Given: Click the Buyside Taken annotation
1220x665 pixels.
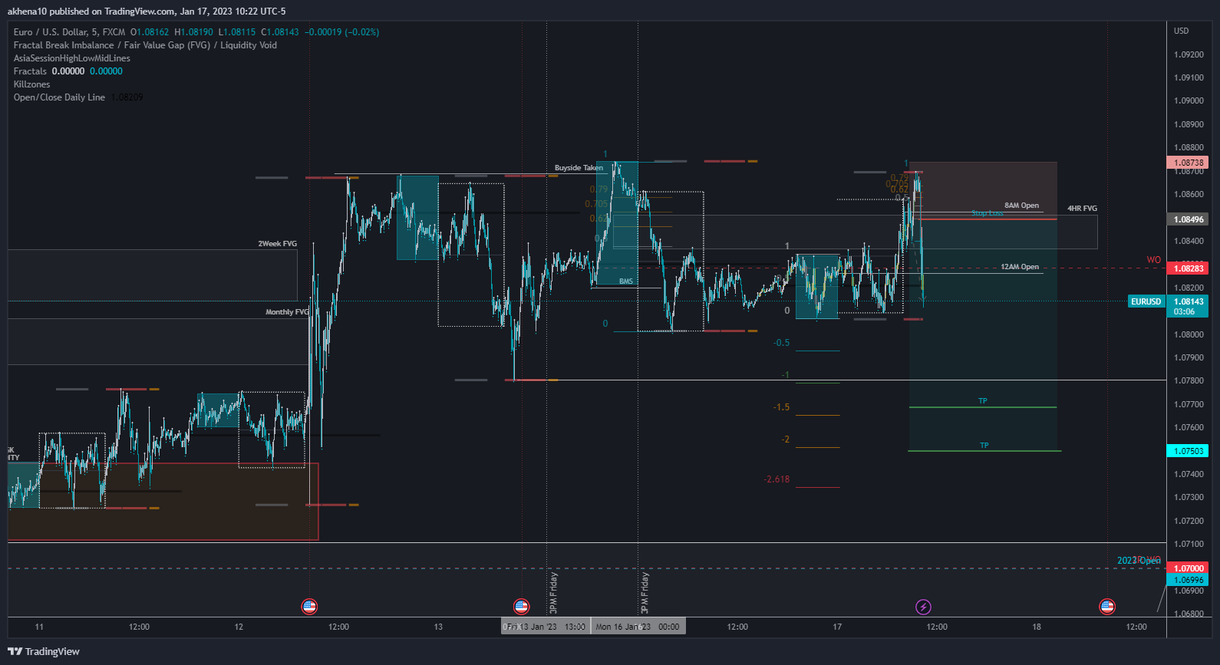Looking at the screenshot, I should point(579,168).
